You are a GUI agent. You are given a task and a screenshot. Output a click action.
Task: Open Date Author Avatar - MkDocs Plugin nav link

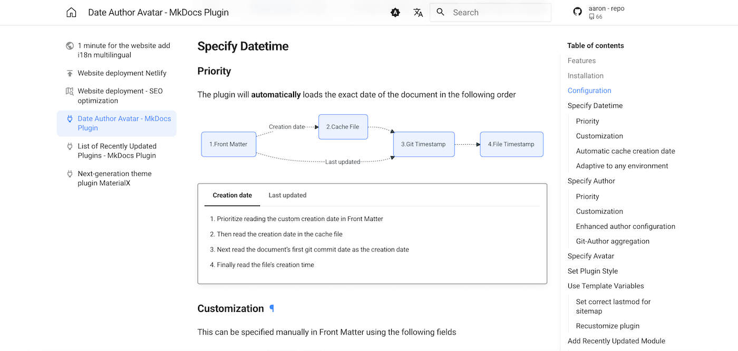point(124,123)
